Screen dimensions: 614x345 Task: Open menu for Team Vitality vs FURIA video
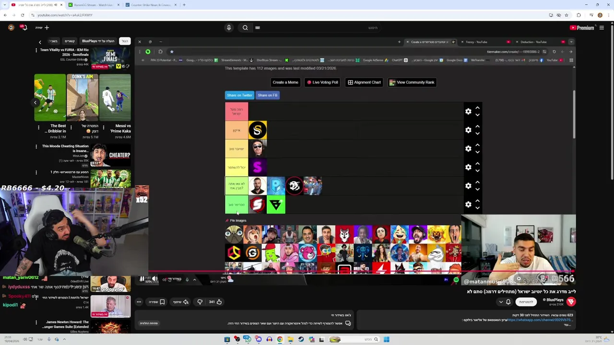[36, 50]
